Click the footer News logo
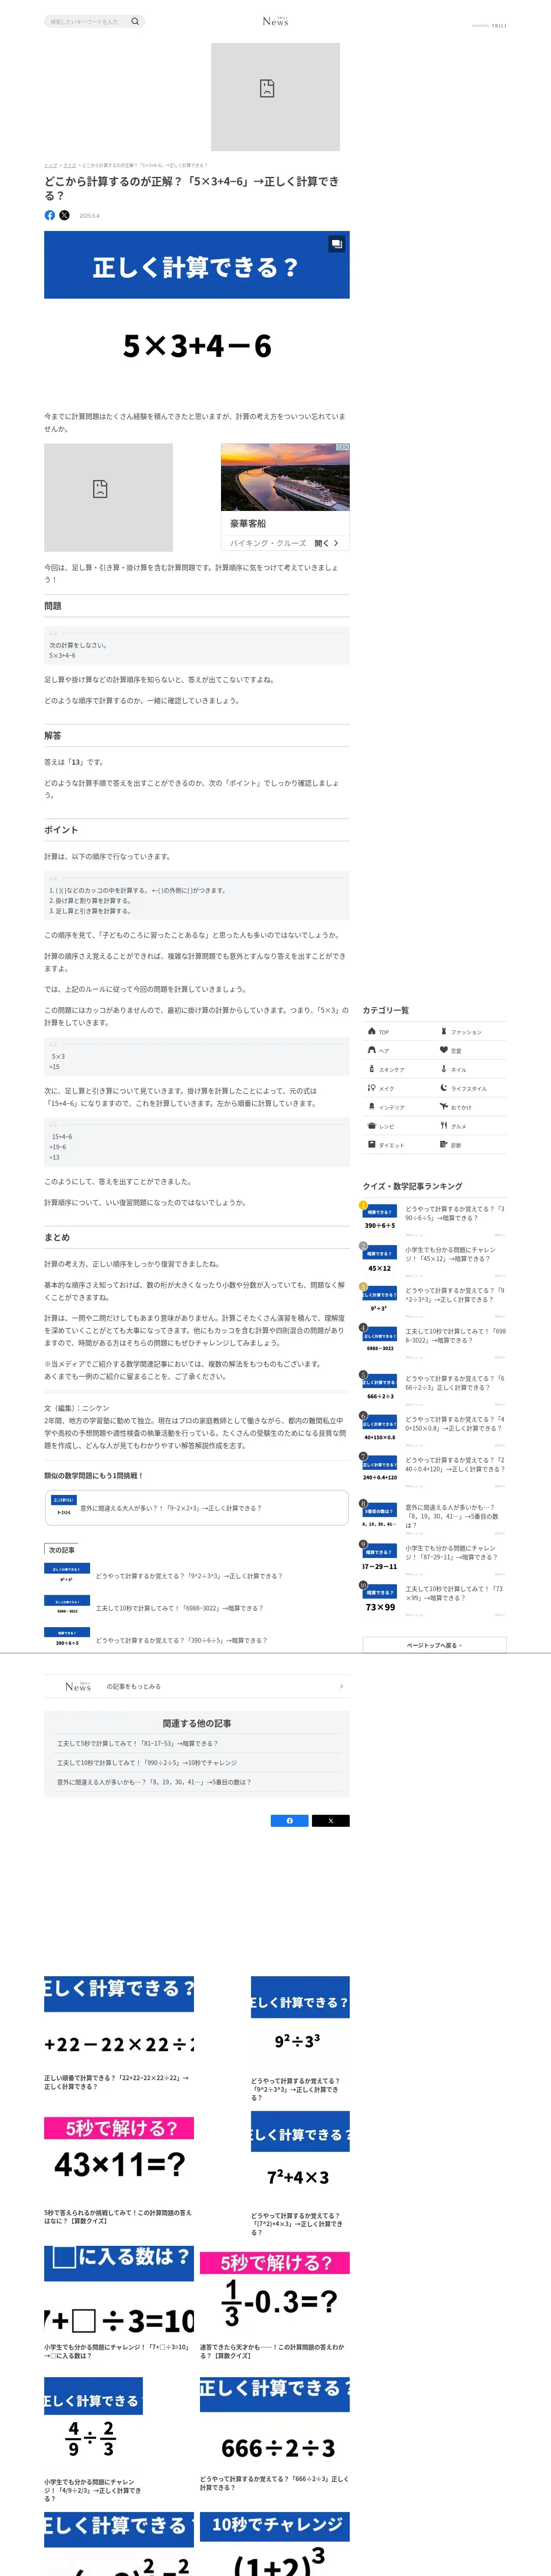Image resolution: width=551 pixels, height=2576 pixels. [78, 1686]
